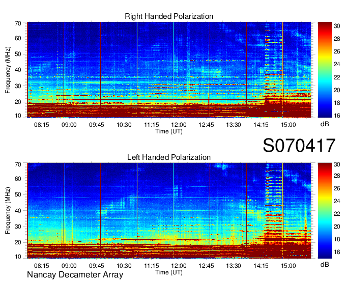This screenshot has width=346, height=281.
Task: Click "Time (UT)" label under Right Handed plot
Action: click(x=169, y=131)
